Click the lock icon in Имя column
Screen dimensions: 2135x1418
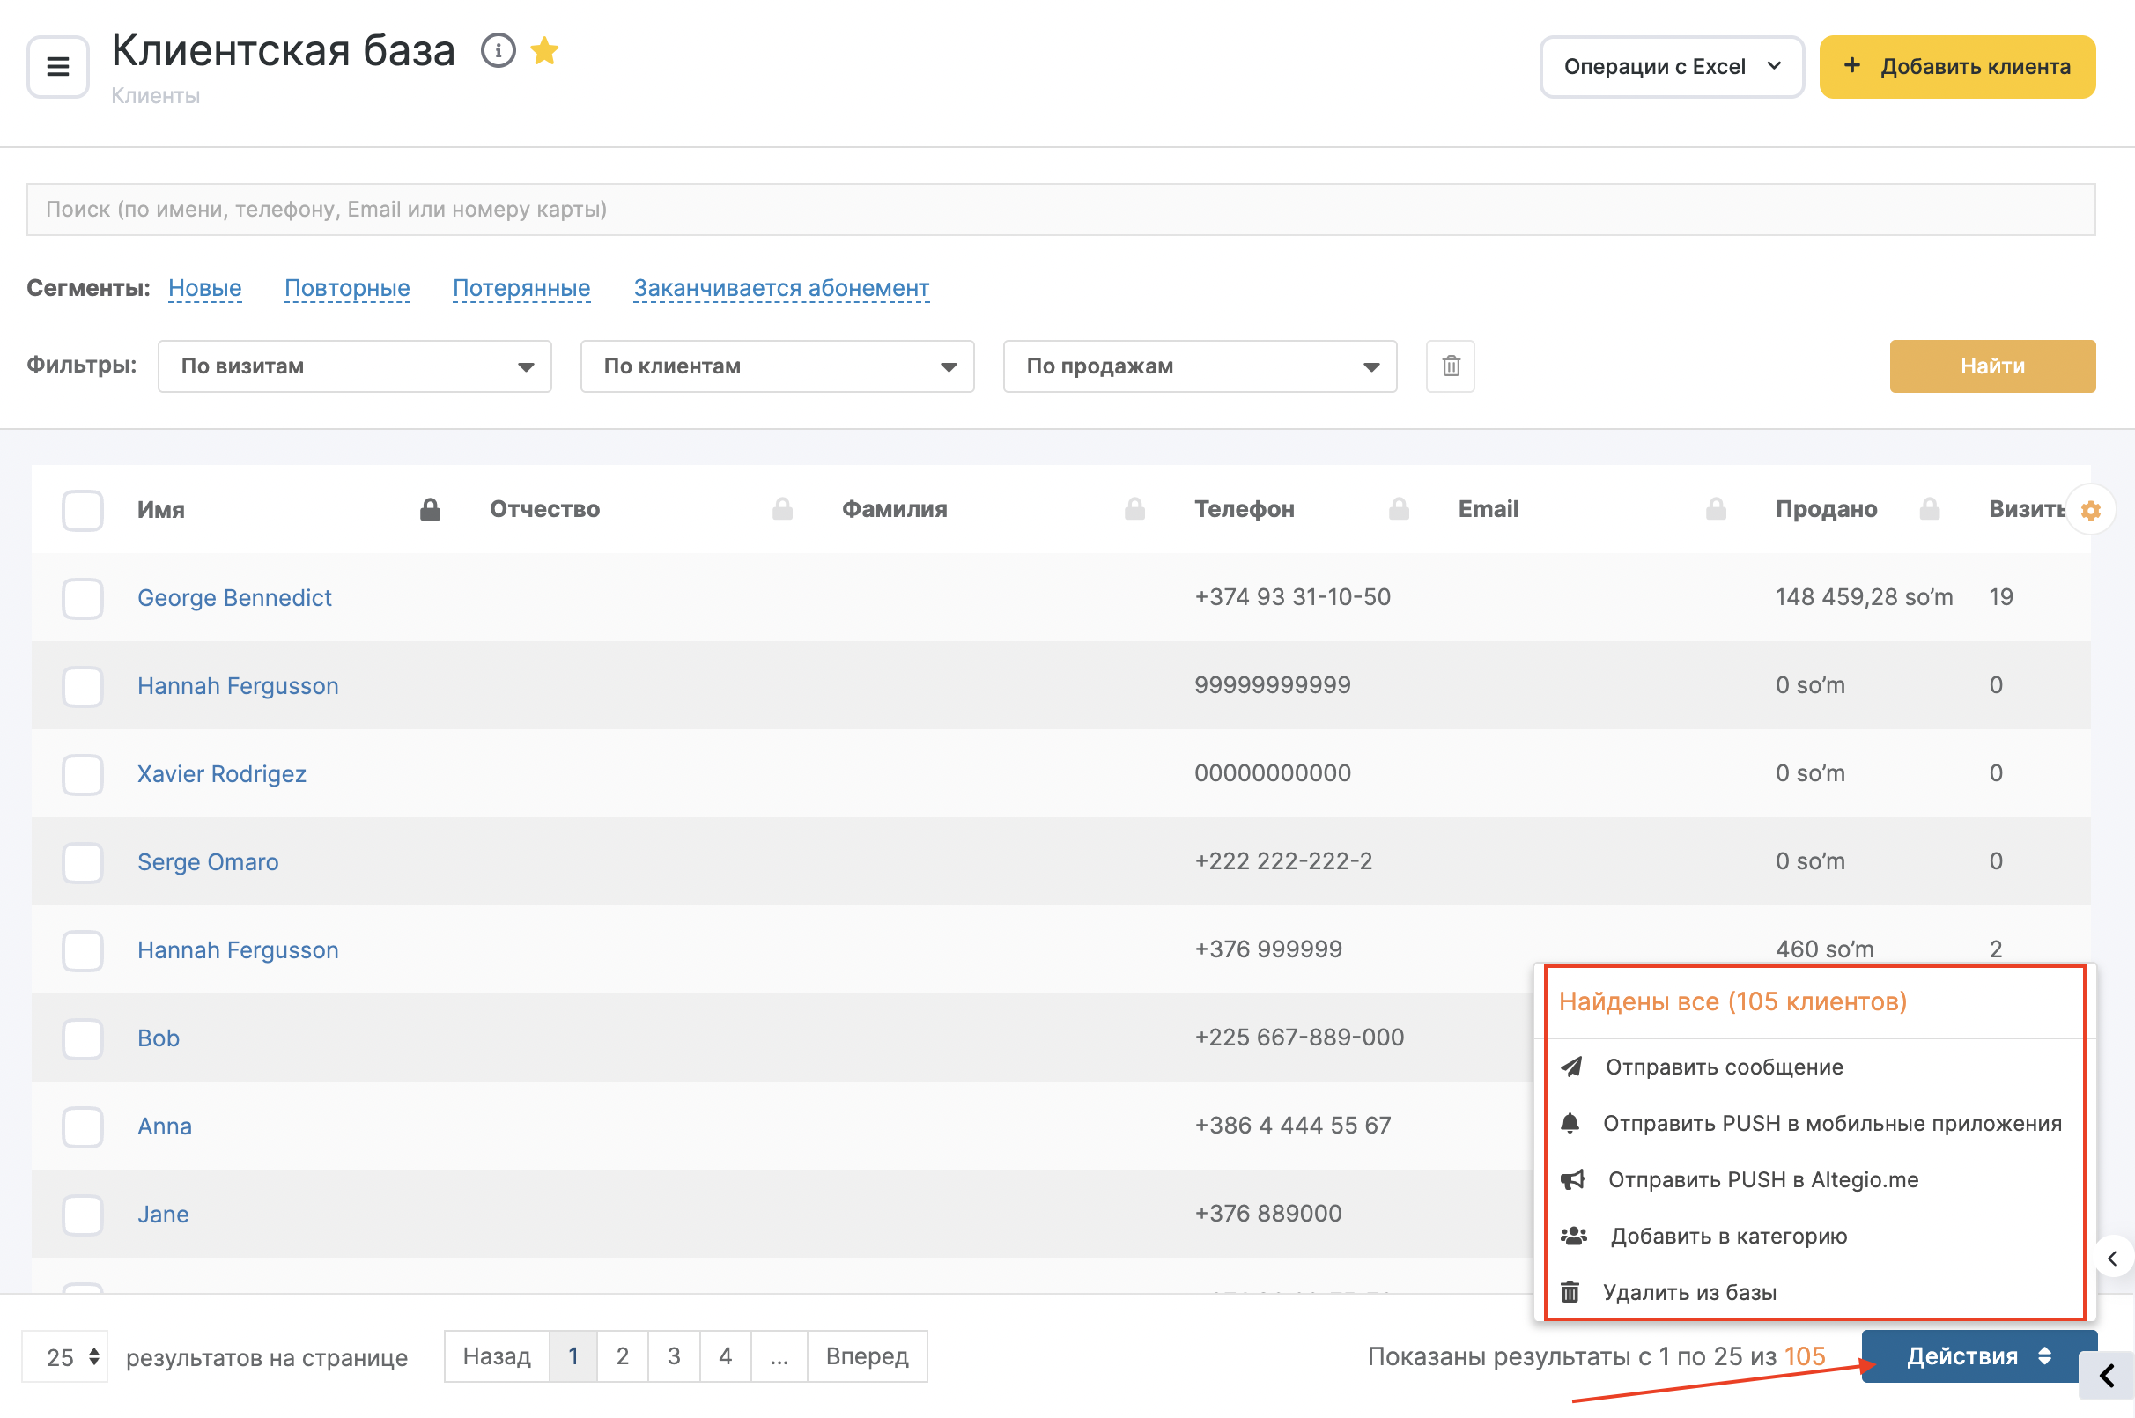(431, 510)
